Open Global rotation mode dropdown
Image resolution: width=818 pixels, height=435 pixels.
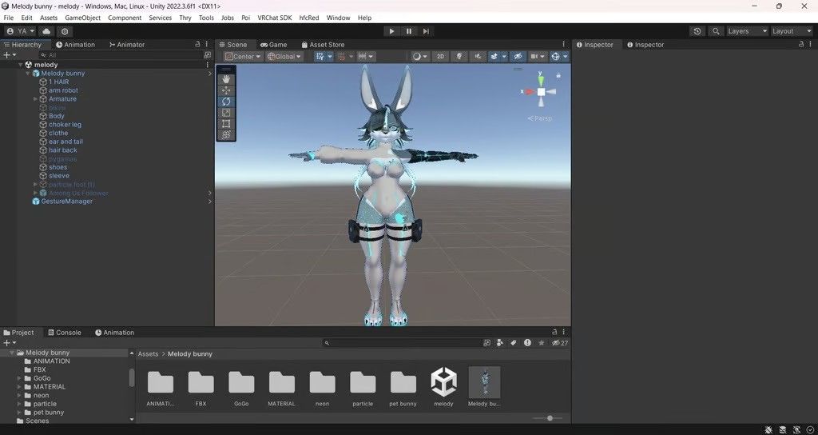click(x=284, y=57)
